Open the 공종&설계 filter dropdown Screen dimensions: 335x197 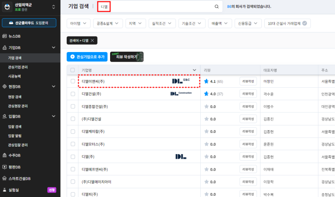108,23
